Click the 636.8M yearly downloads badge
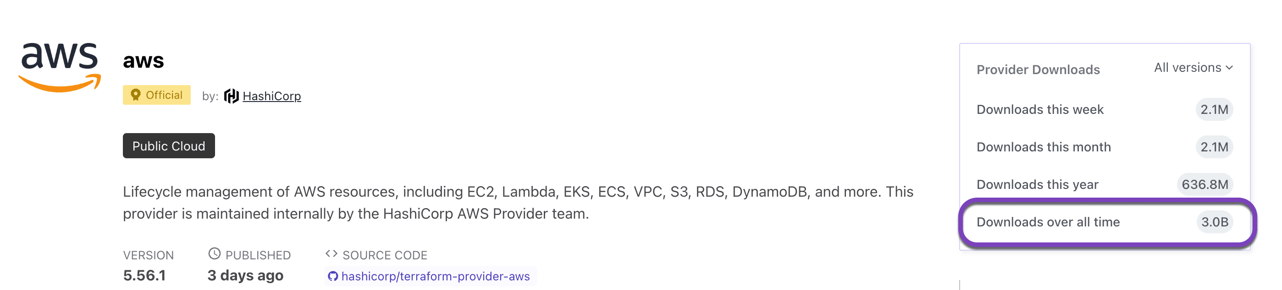1282x290 pixels. [x=1205, y=184]
